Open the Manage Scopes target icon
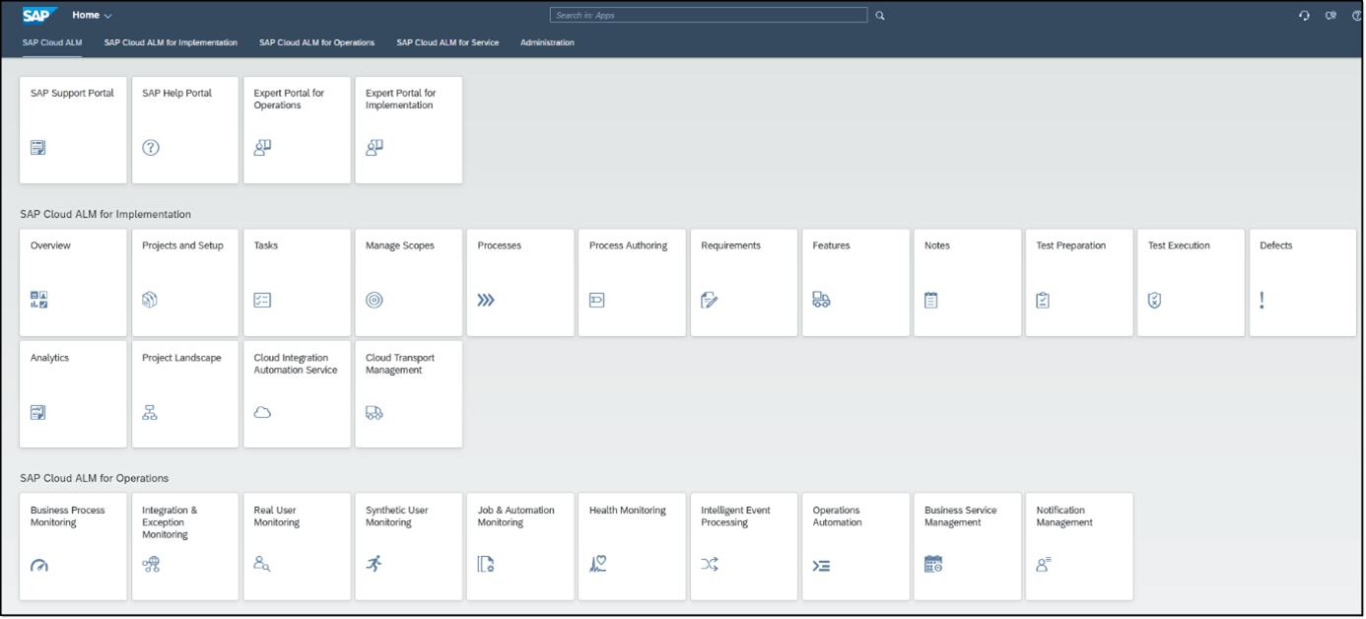The image size is (1366, 619). click(374, 300)
